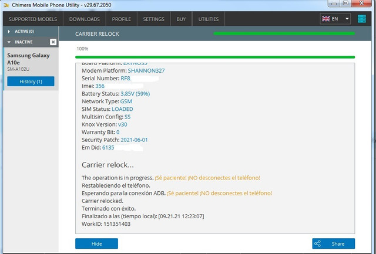The width and height of the screenshot is (376, 254).
Task: Click the Hide button
Action: coord(96,243)
